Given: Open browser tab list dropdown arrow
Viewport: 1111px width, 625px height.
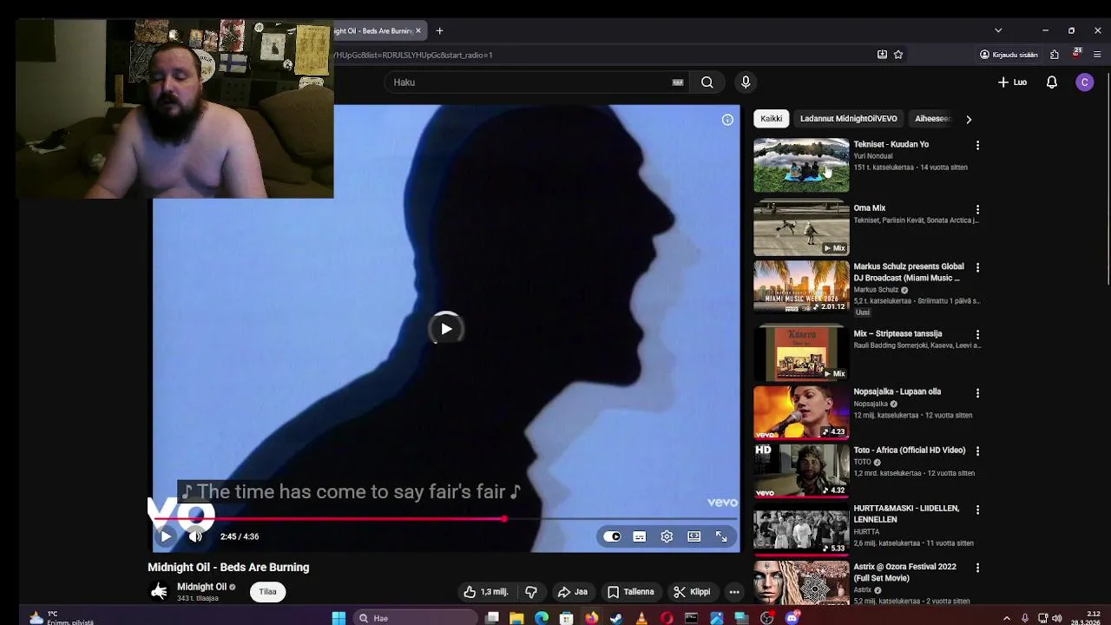Looking at the screenshot, I should [x=998, y=30].
